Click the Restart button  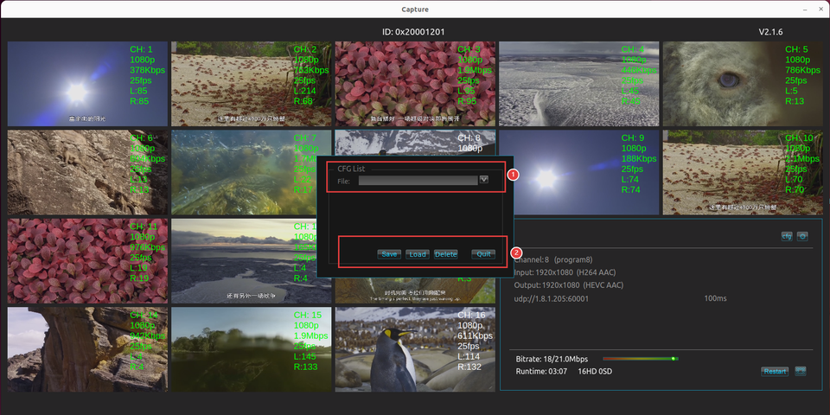pos(775,371)
